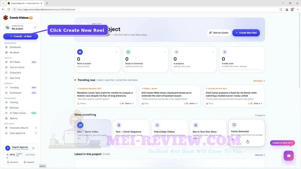The image size is (301, 169).
Task: Expand the My project workspace switcher
Action: [21, 27]
